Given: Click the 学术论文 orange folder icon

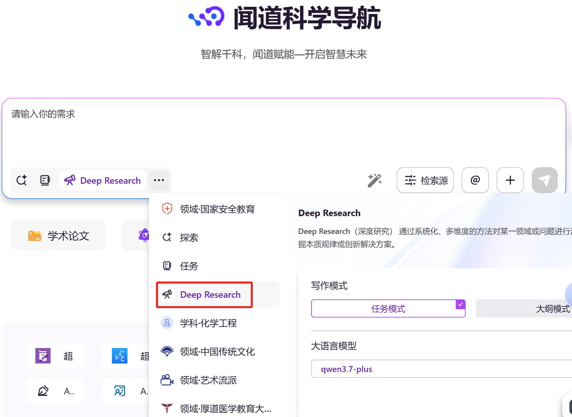Looking at the screenshot, I should coord(35,236).
